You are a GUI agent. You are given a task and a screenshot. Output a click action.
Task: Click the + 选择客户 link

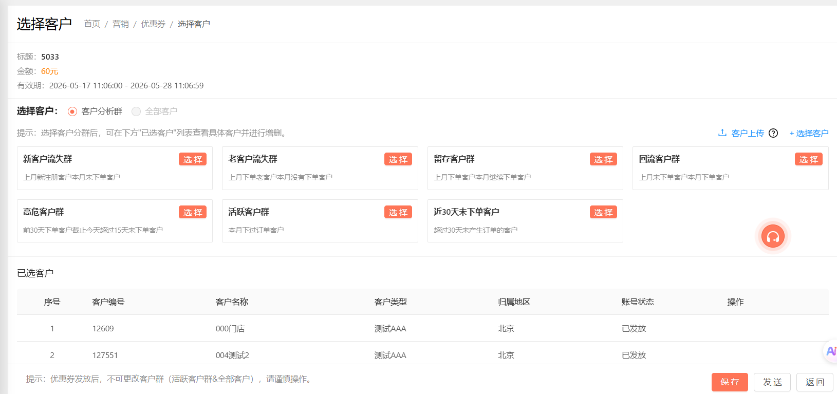tap(809, 133)
